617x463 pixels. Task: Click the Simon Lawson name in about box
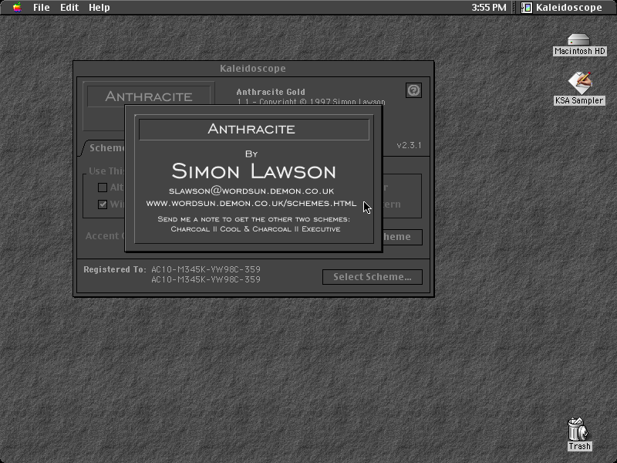[254, 171]
